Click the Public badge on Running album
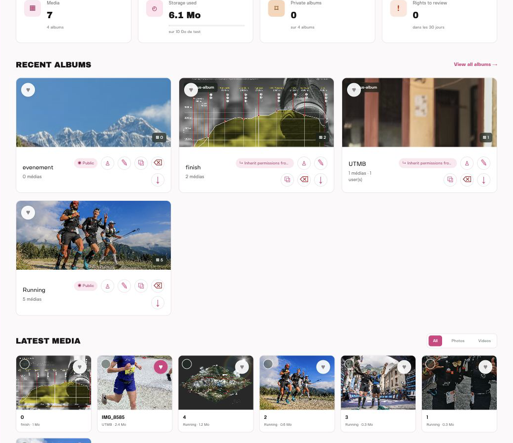 pos(86,285)
